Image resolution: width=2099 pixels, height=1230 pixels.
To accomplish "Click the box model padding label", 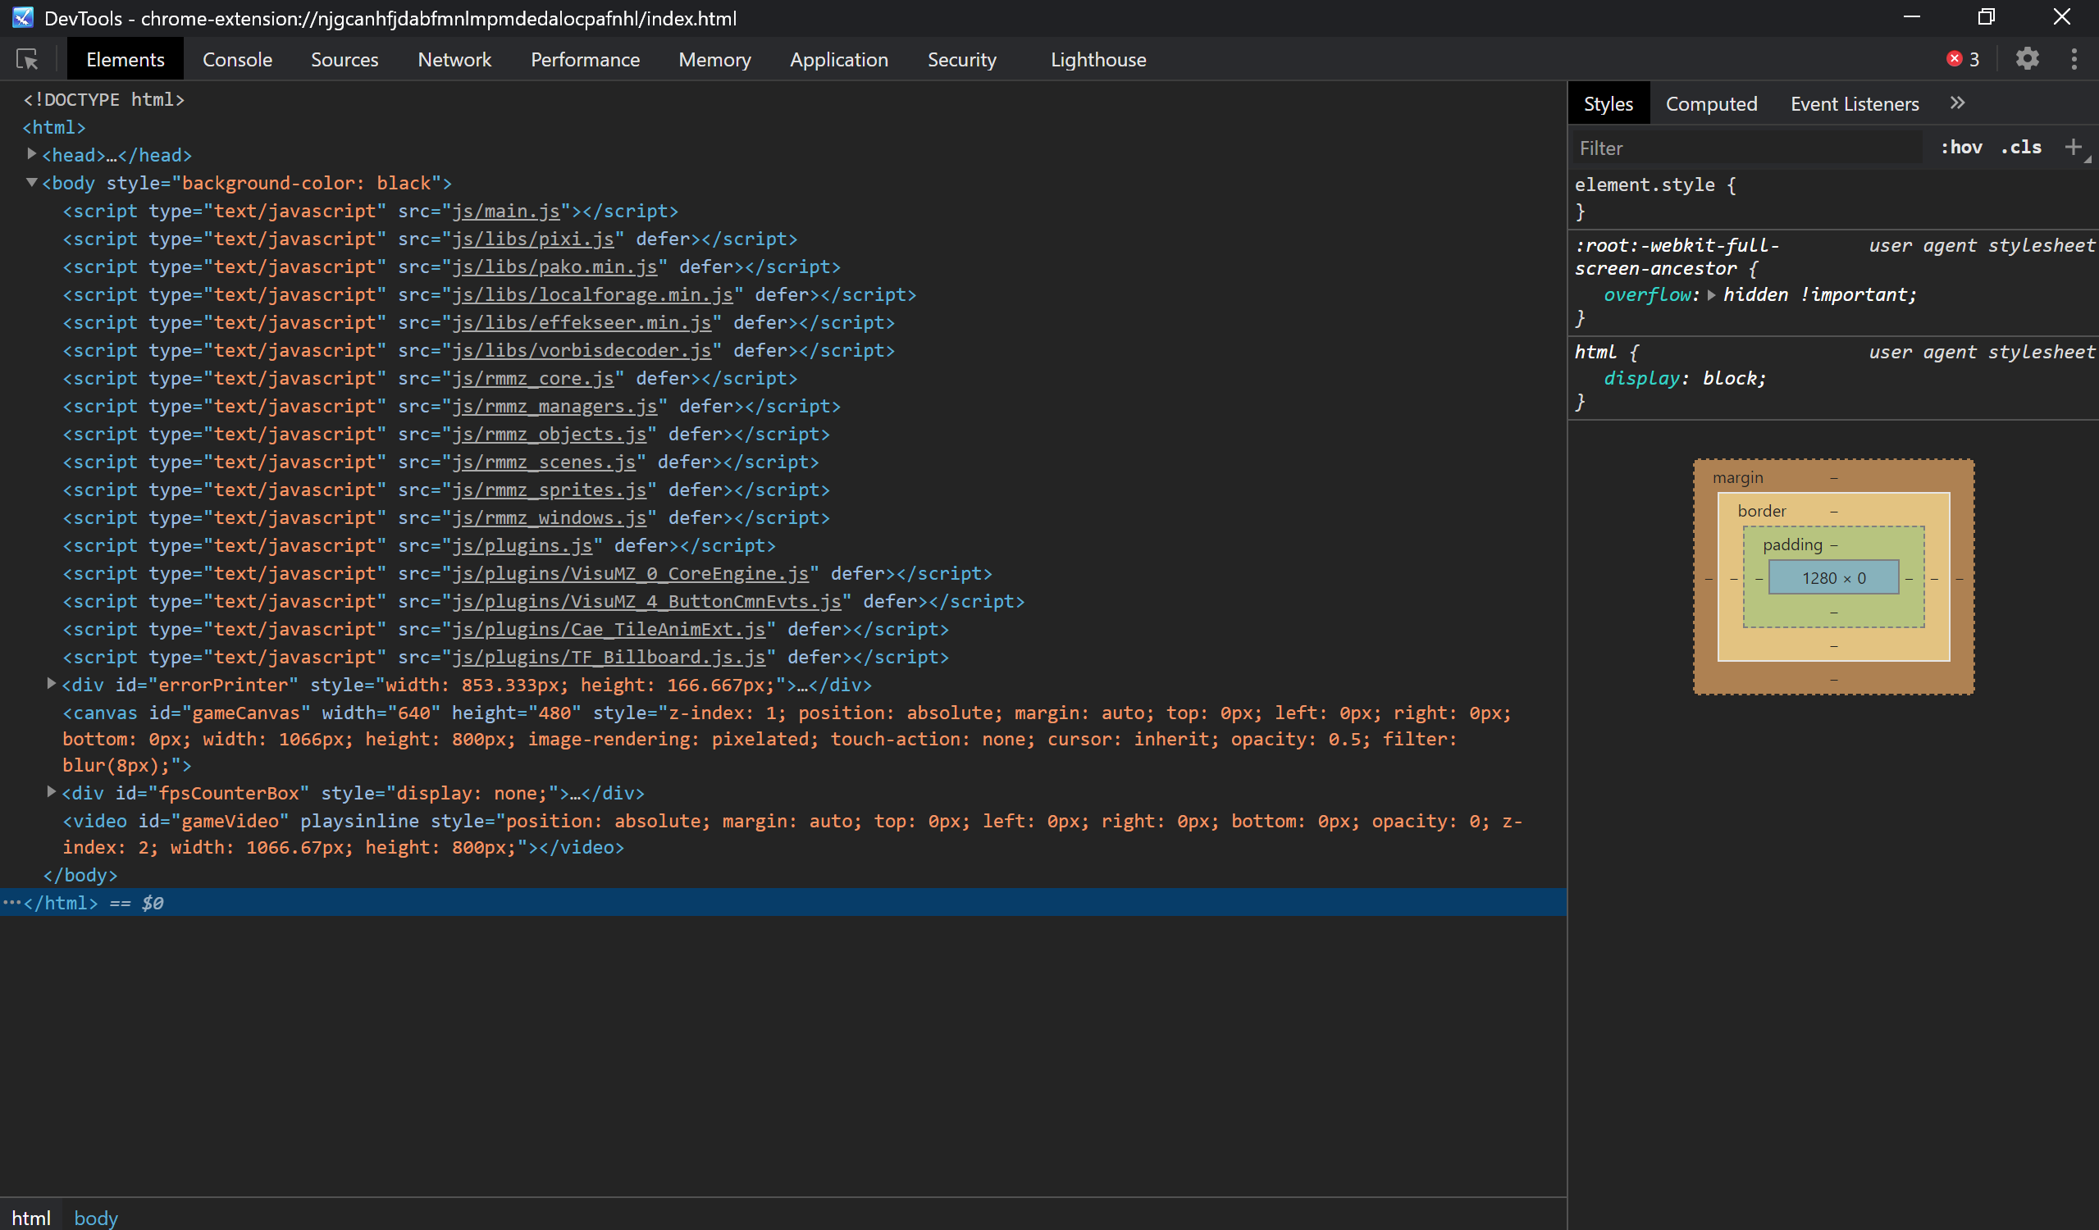I will click(x=1792, y=544).
